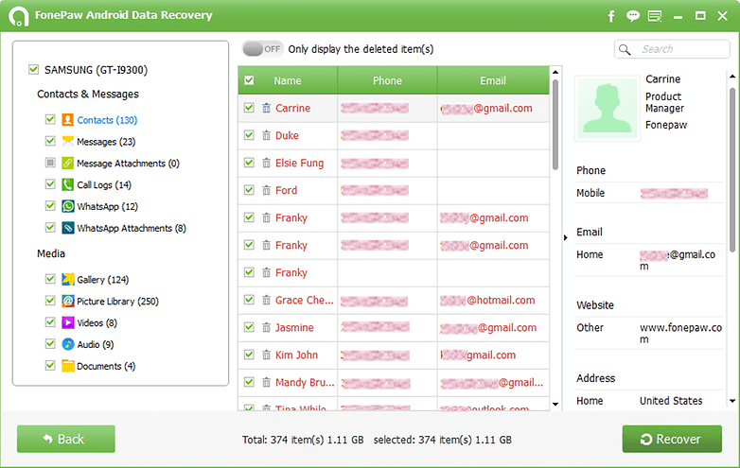Click the FonePaw logo icon
Screen dimensions: 740x468
(19, 16)
